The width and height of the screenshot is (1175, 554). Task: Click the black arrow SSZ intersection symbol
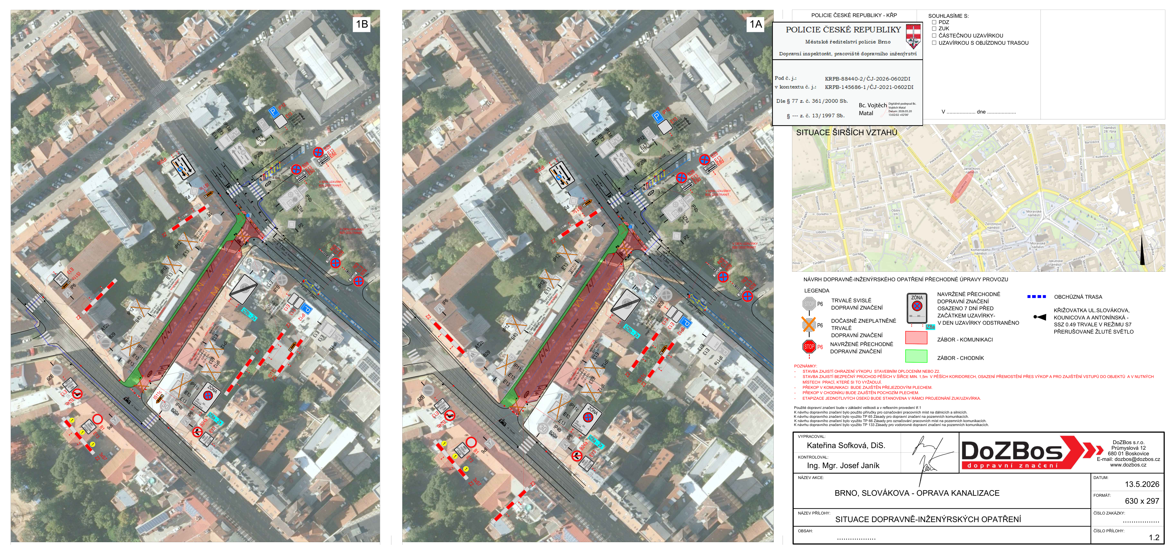pos(1039,317)
